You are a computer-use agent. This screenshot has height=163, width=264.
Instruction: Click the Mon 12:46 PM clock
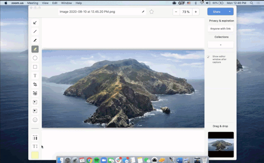click(x=236, y=3)
